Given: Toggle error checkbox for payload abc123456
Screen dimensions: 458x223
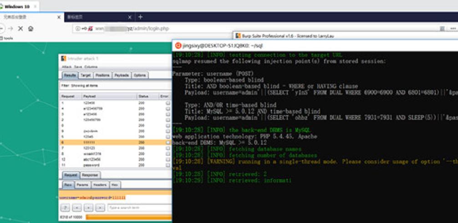Looking at the screenshot, I should [x=168, y=159].
